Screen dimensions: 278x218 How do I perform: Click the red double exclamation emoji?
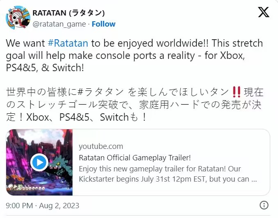tap(237, 92)
